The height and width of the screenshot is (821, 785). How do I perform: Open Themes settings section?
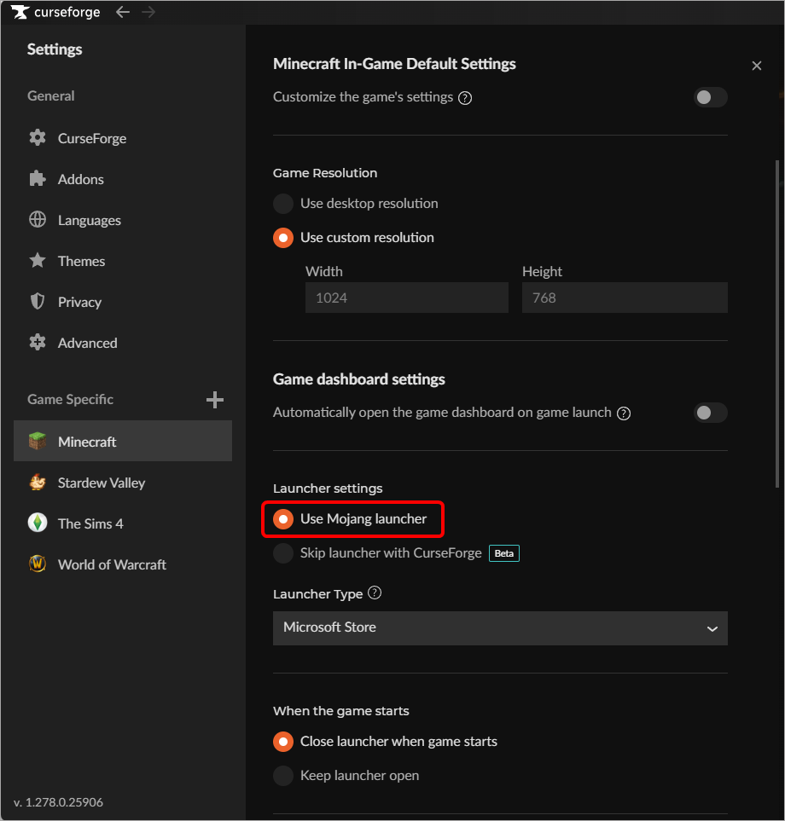[x=123, y=261]
